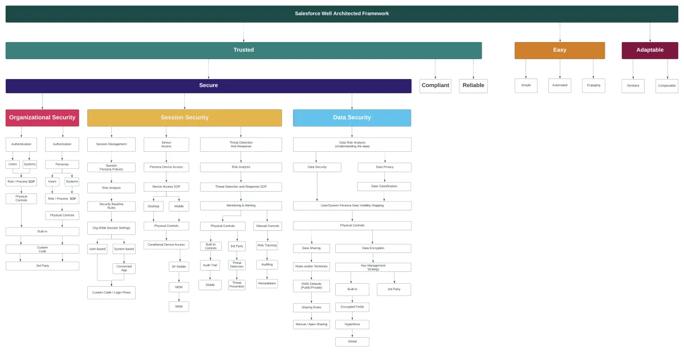684x352 pixels.
Task: Select the Manual / Apex Sharing node
Action: (x=311, y=325)
